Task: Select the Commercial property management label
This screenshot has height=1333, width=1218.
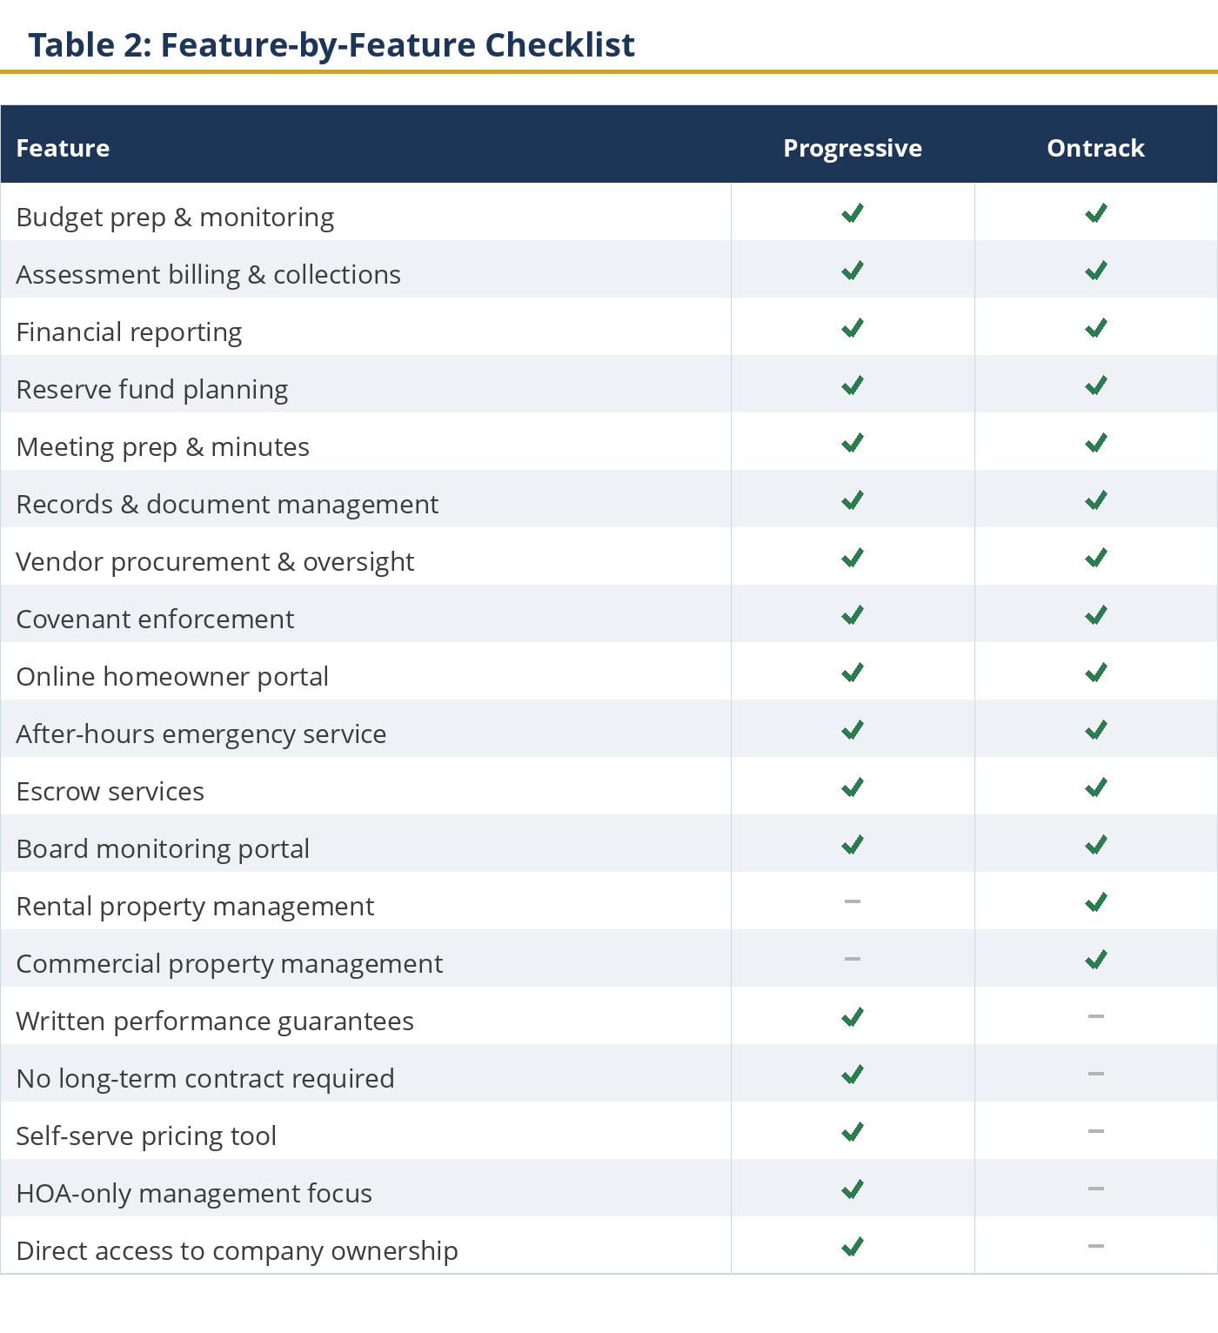Action: (230, 964)
